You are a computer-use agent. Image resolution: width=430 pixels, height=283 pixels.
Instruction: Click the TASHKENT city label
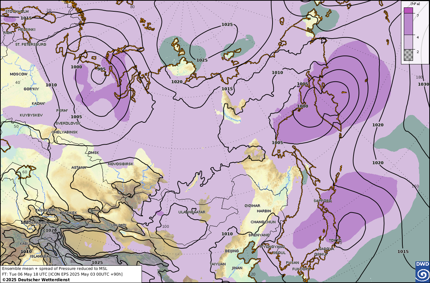pos(45,210)
